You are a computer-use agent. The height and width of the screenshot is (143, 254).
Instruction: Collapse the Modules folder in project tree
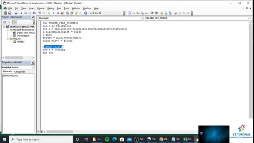(8, 39)
